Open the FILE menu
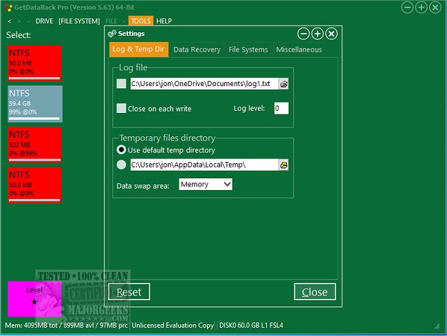 pos(111,21)
